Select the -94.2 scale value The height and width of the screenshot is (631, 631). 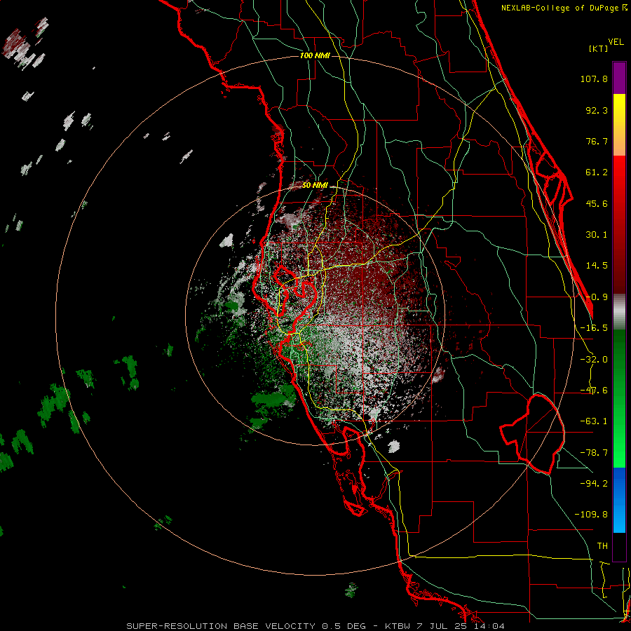click(x=594, y=483)
